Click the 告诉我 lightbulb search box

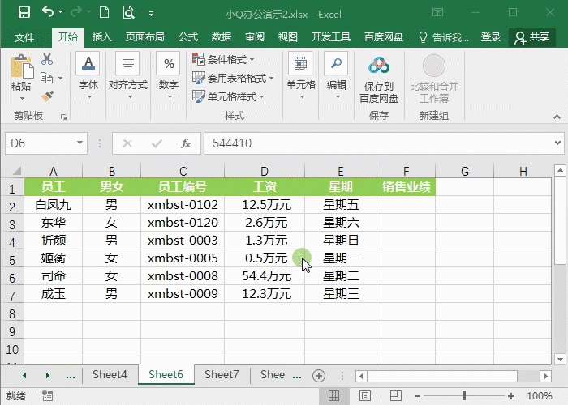444,37
